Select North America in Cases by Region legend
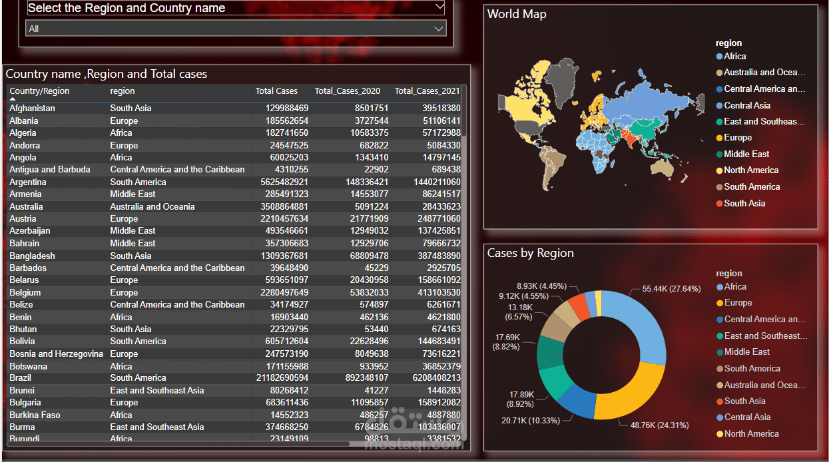Screen dimensions: 829x462 coord(748,434)
